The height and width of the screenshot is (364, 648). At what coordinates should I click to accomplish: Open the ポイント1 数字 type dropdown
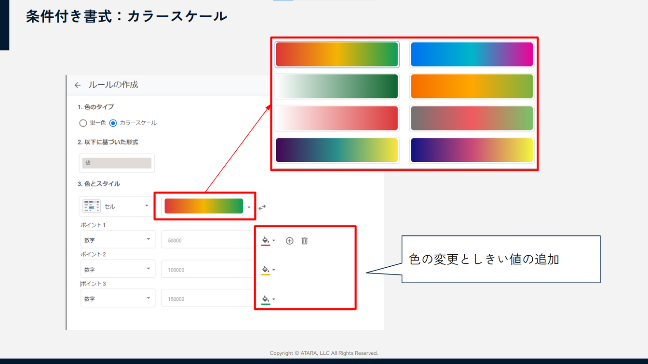point(118,240)
